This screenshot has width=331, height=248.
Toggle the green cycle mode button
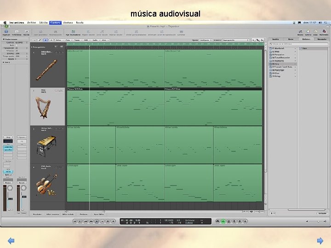[x=223, y=221]
